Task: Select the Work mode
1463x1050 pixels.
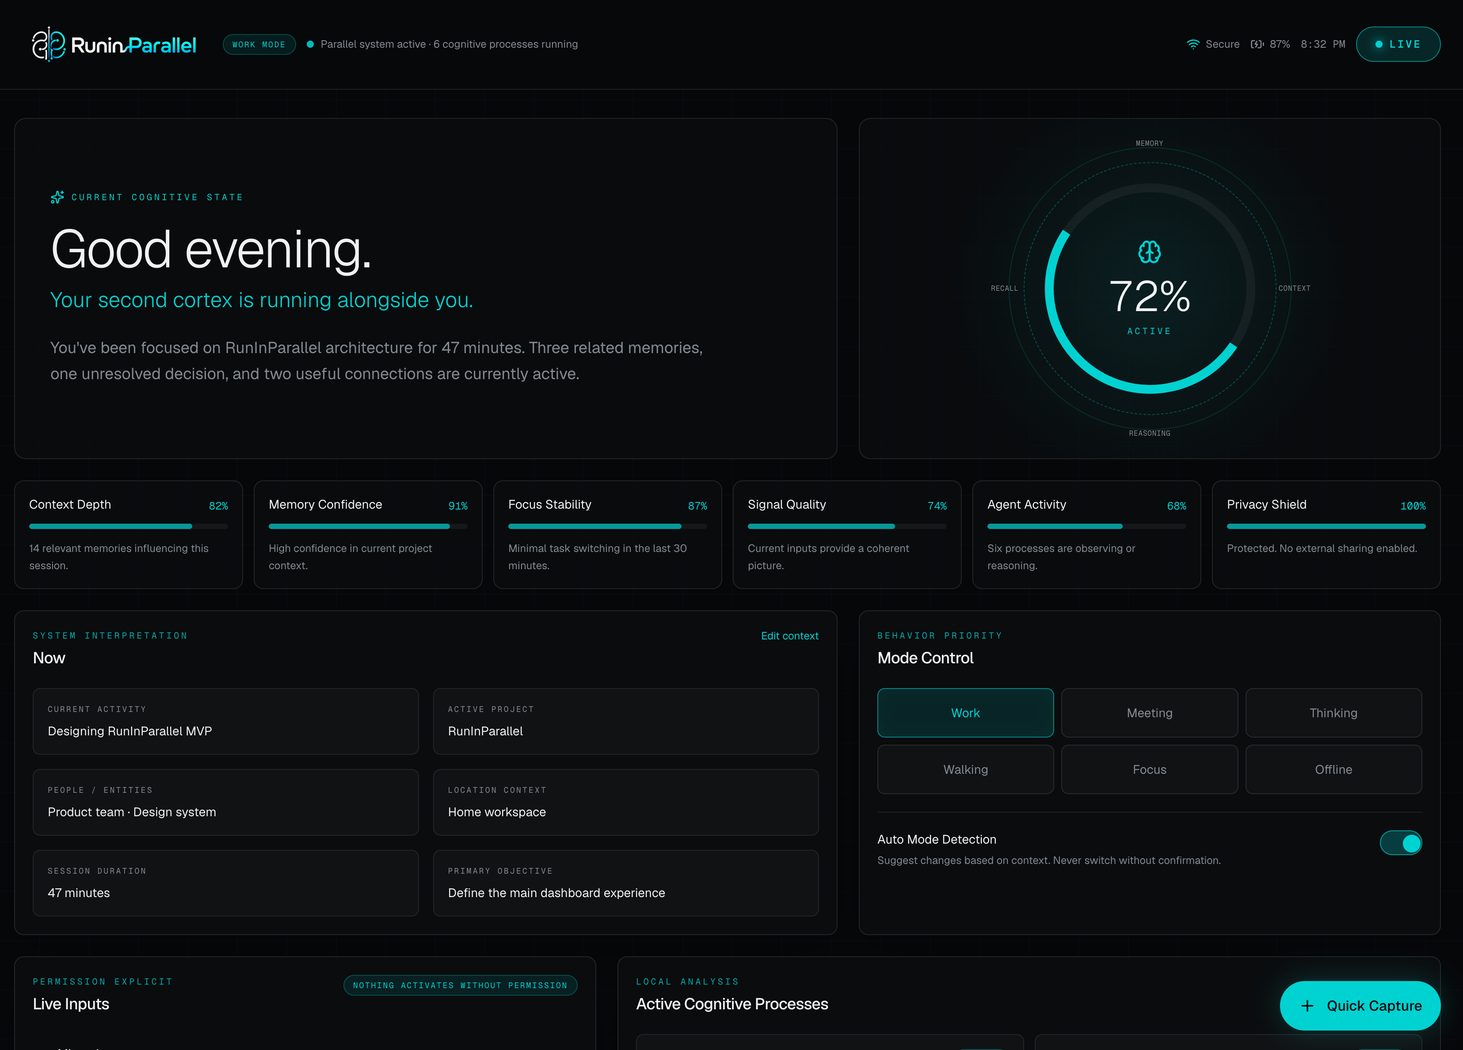Action: 965,713
